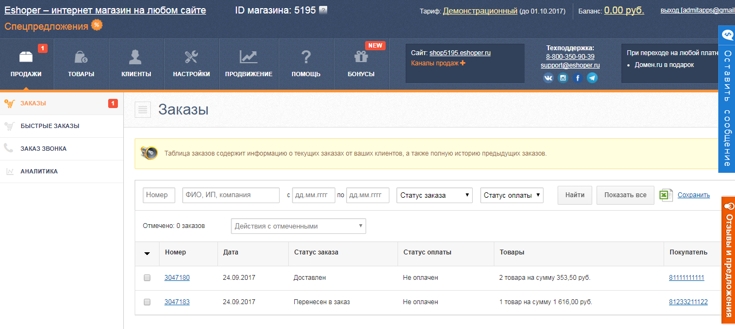735x329 pixels.
Task: Check the checkbox for order 3047180
Action: 147,277
